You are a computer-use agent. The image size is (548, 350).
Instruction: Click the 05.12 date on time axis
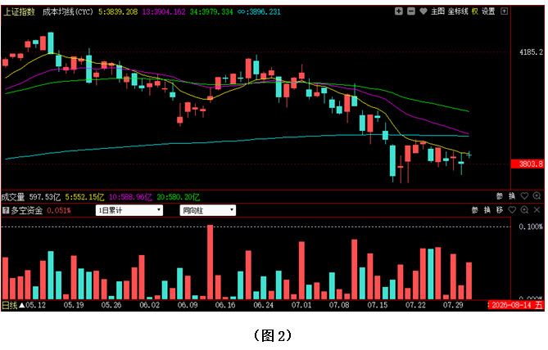(x=36, y=305)
